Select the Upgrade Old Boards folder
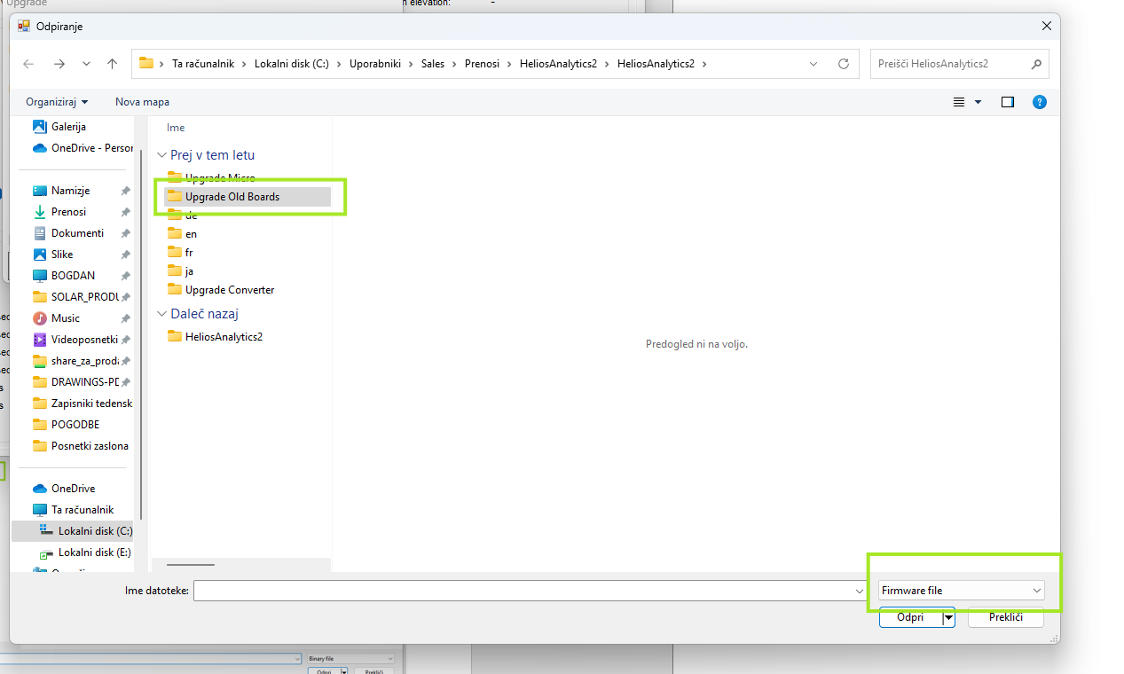This screenshot has width=1124, height=674. [248, 197]
